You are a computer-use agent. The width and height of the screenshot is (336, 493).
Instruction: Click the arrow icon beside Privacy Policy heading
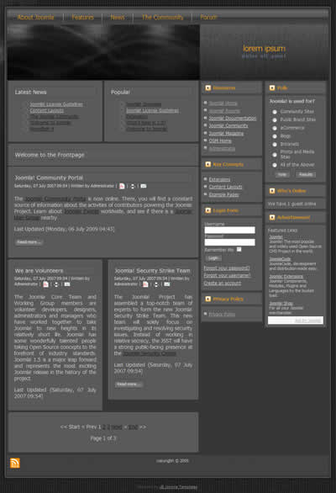pos(207,299)
